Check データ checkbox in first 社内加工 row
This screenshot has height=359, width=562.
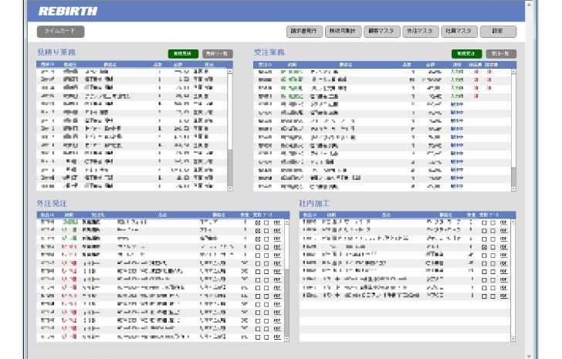tap(493, 222)
